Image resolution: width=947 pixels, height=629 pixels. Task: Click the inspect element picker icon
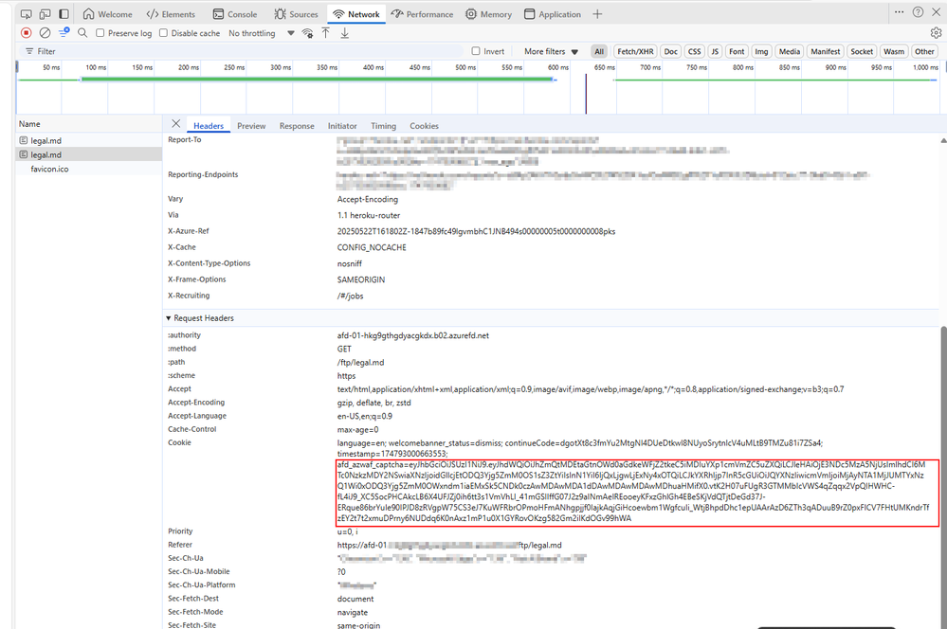point(26,14)
